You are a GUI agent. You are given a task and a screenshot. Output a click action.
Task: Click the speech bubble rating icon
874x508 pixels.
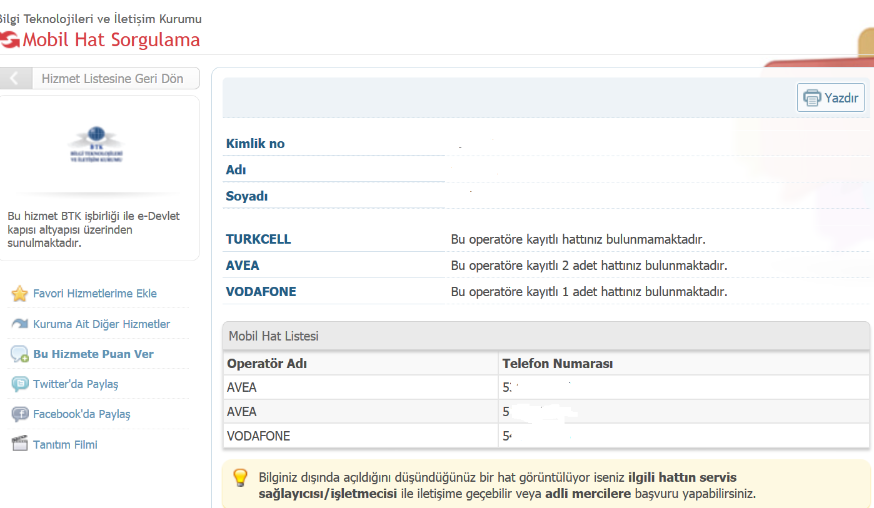click(20, 354)
